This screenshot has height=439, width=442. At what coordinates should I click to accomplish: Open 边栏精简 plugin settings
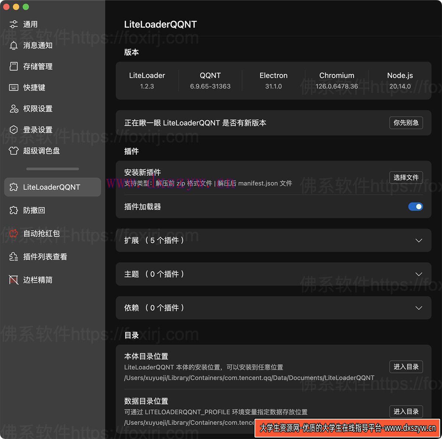(x=52, y=280)
